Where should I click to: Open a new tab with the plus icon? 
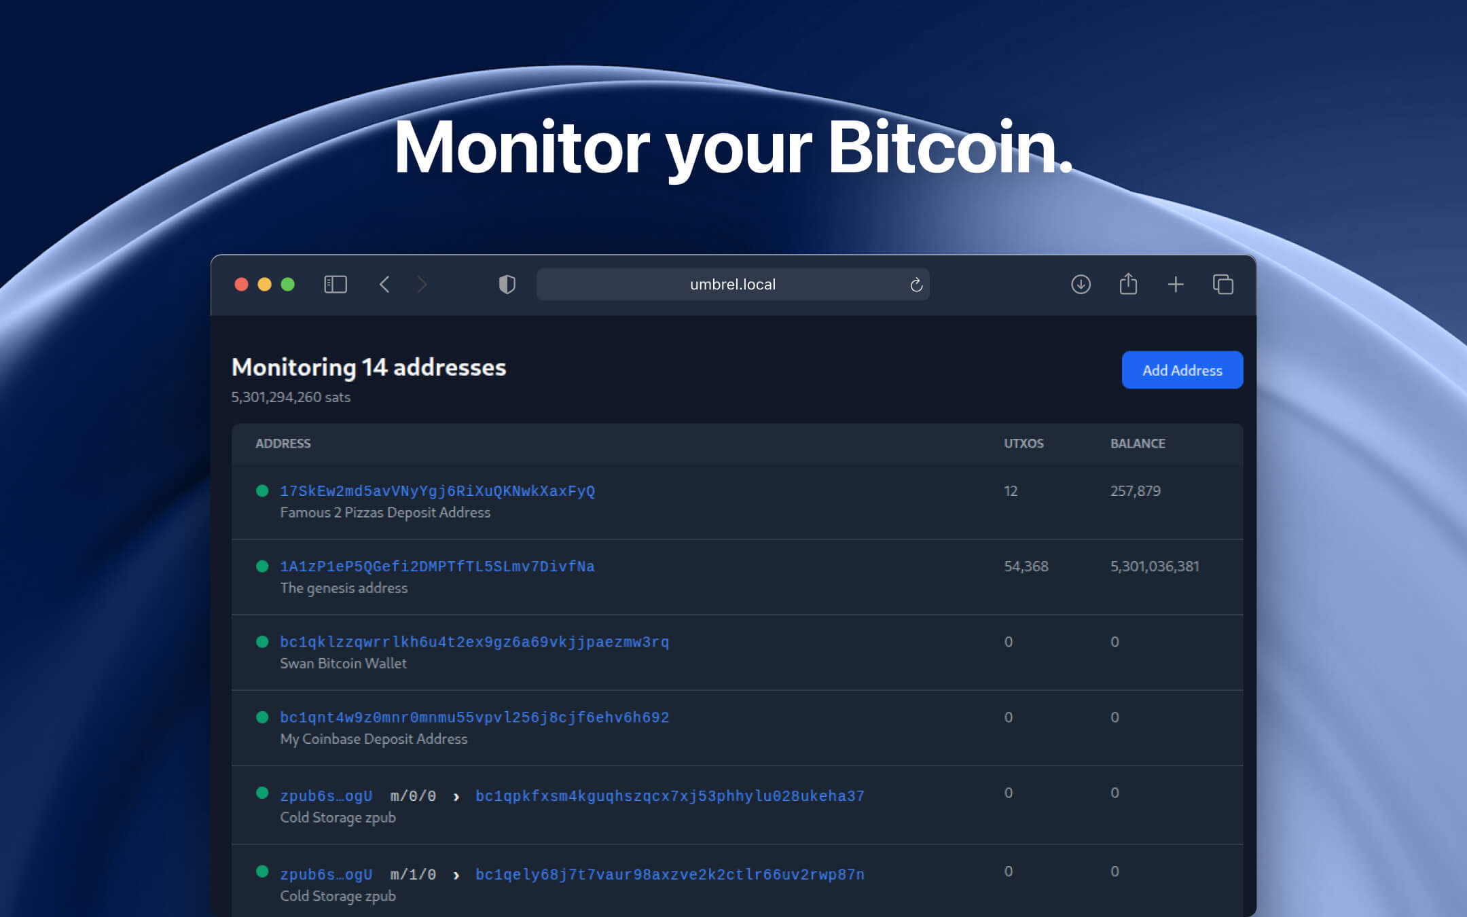(x=1176, y=285)
